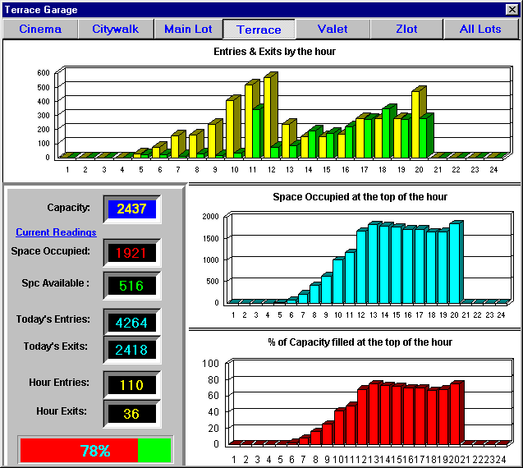Click the green exits bar for hour 18
The image size is (523, 468).
386,133
